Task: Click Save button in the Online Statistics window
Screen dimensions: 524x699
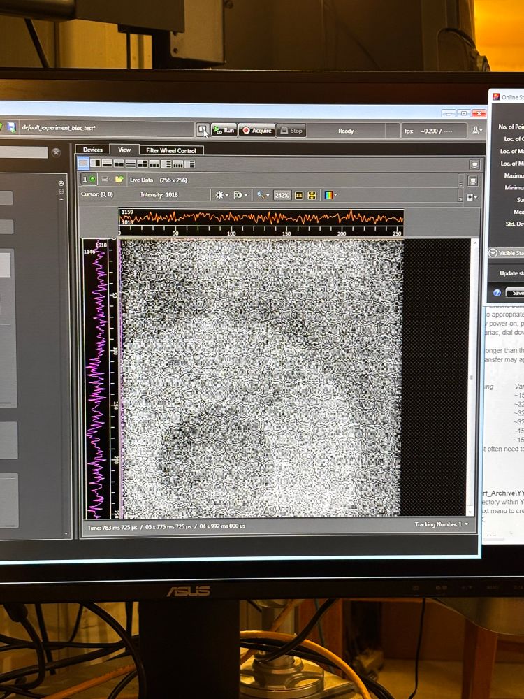Action: (516, 292)
